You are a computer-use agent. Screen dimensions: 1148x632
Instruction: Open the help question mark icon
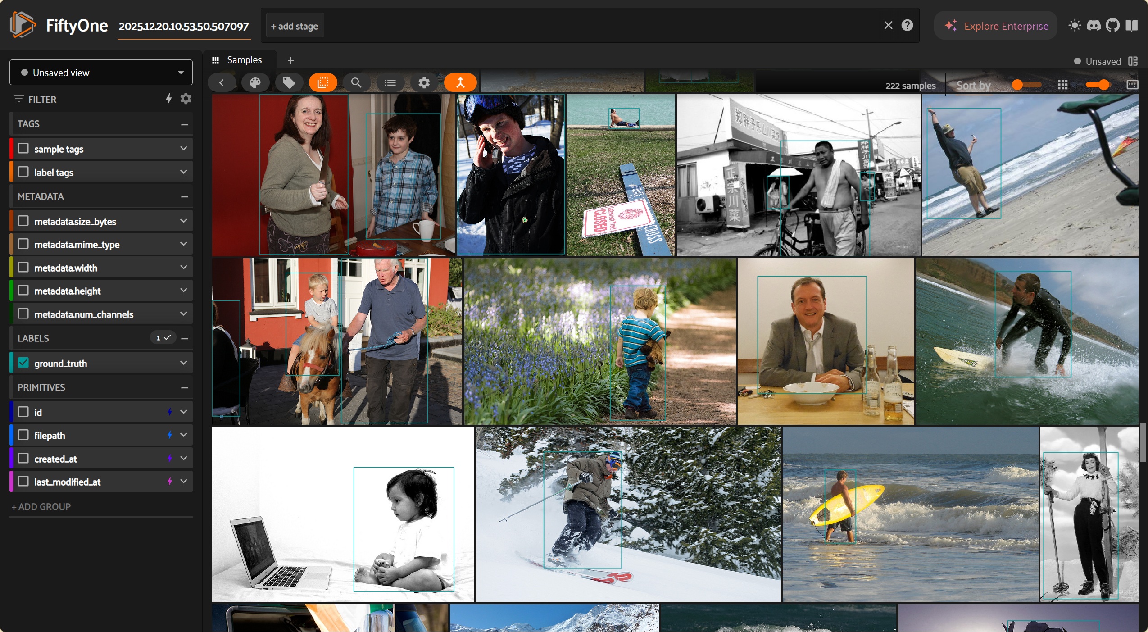pyautogui.click(x=907, y=25)
